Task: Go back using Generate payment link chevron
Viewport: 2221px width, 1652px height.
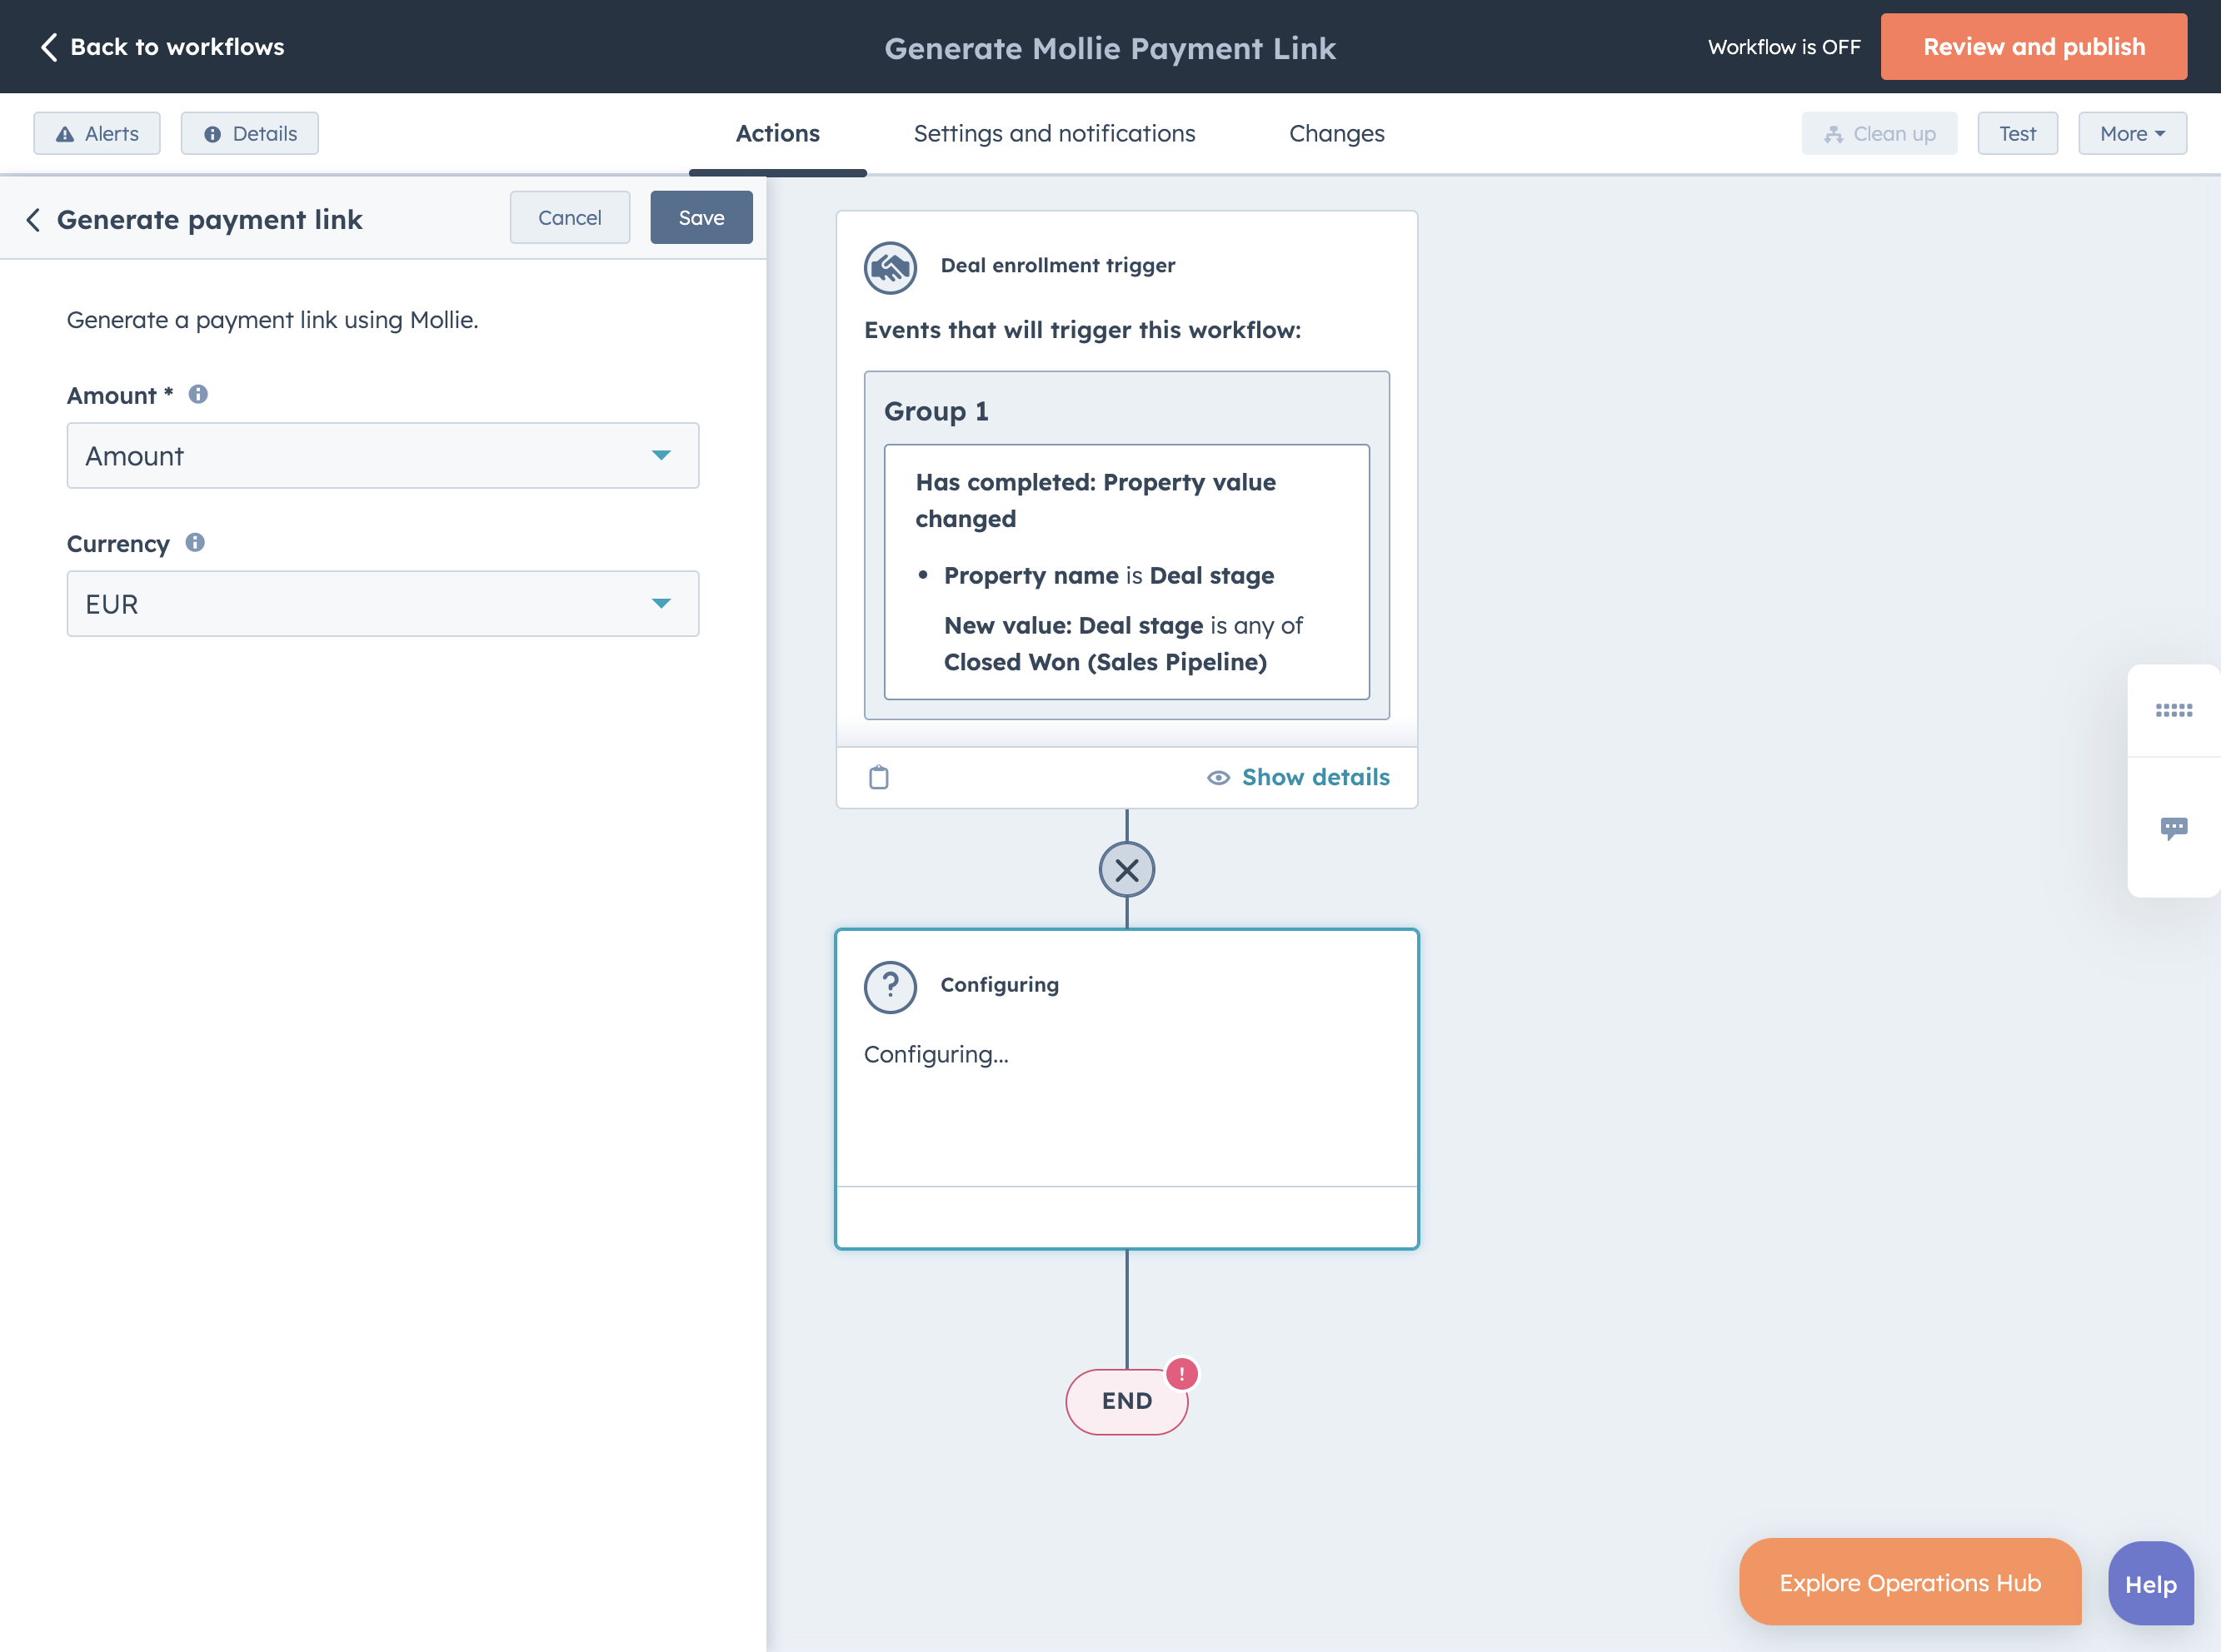Action: point(33,220)
